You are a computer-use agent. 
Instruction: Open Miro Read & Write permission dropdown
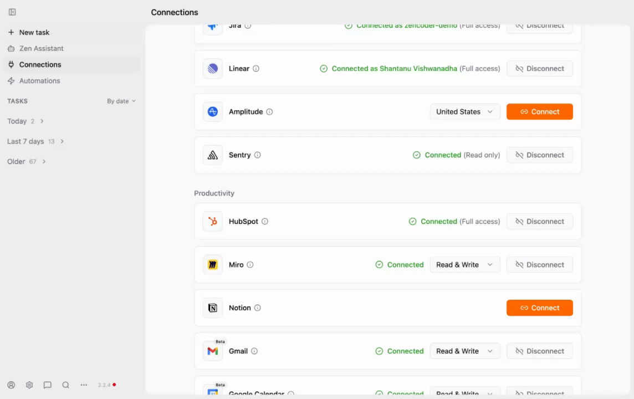465,265
